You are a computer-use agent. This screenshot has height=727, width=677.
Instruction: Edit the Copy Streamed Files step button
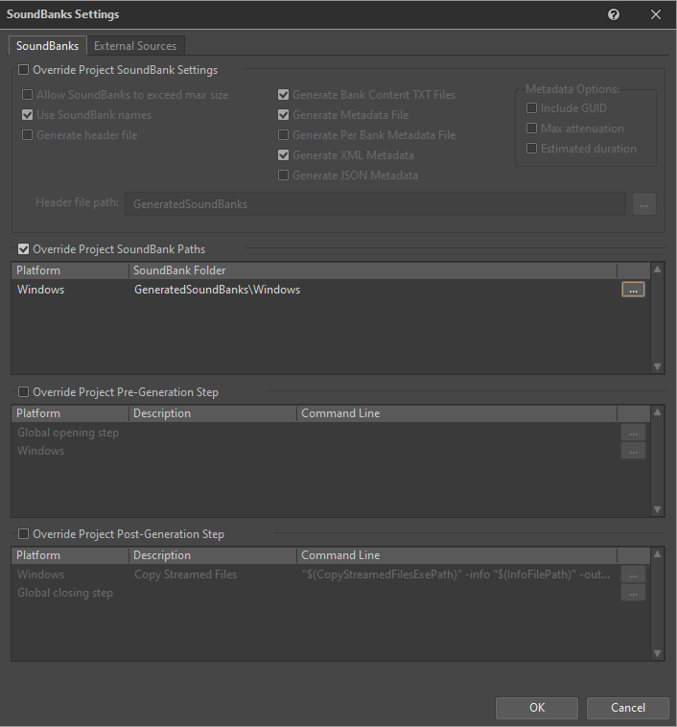[633, 575]
